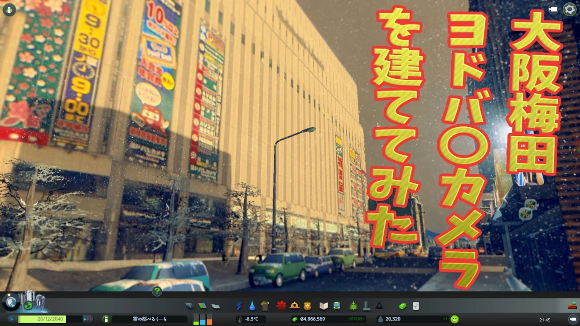580x326 pixels.
Task: Open the Electricity menu lightning icon
Action: (239, 306)
